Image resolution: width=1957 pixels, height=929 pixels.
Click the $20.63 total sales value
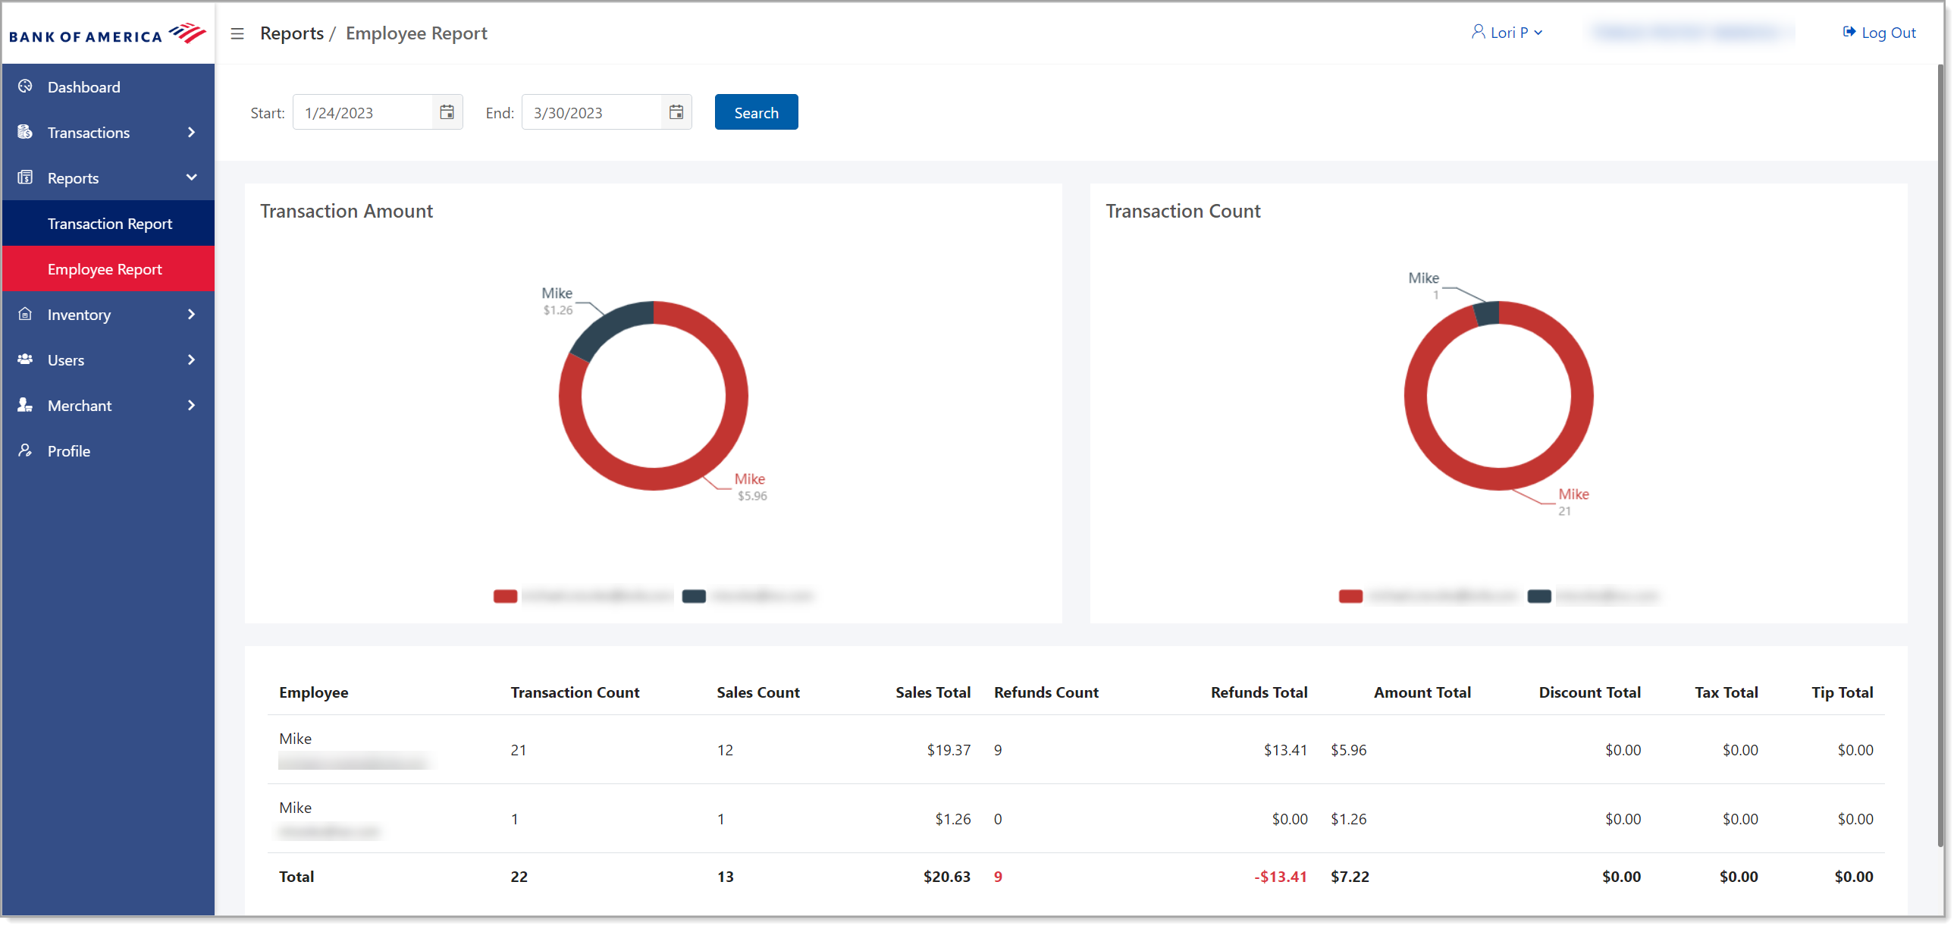[946, 877]
